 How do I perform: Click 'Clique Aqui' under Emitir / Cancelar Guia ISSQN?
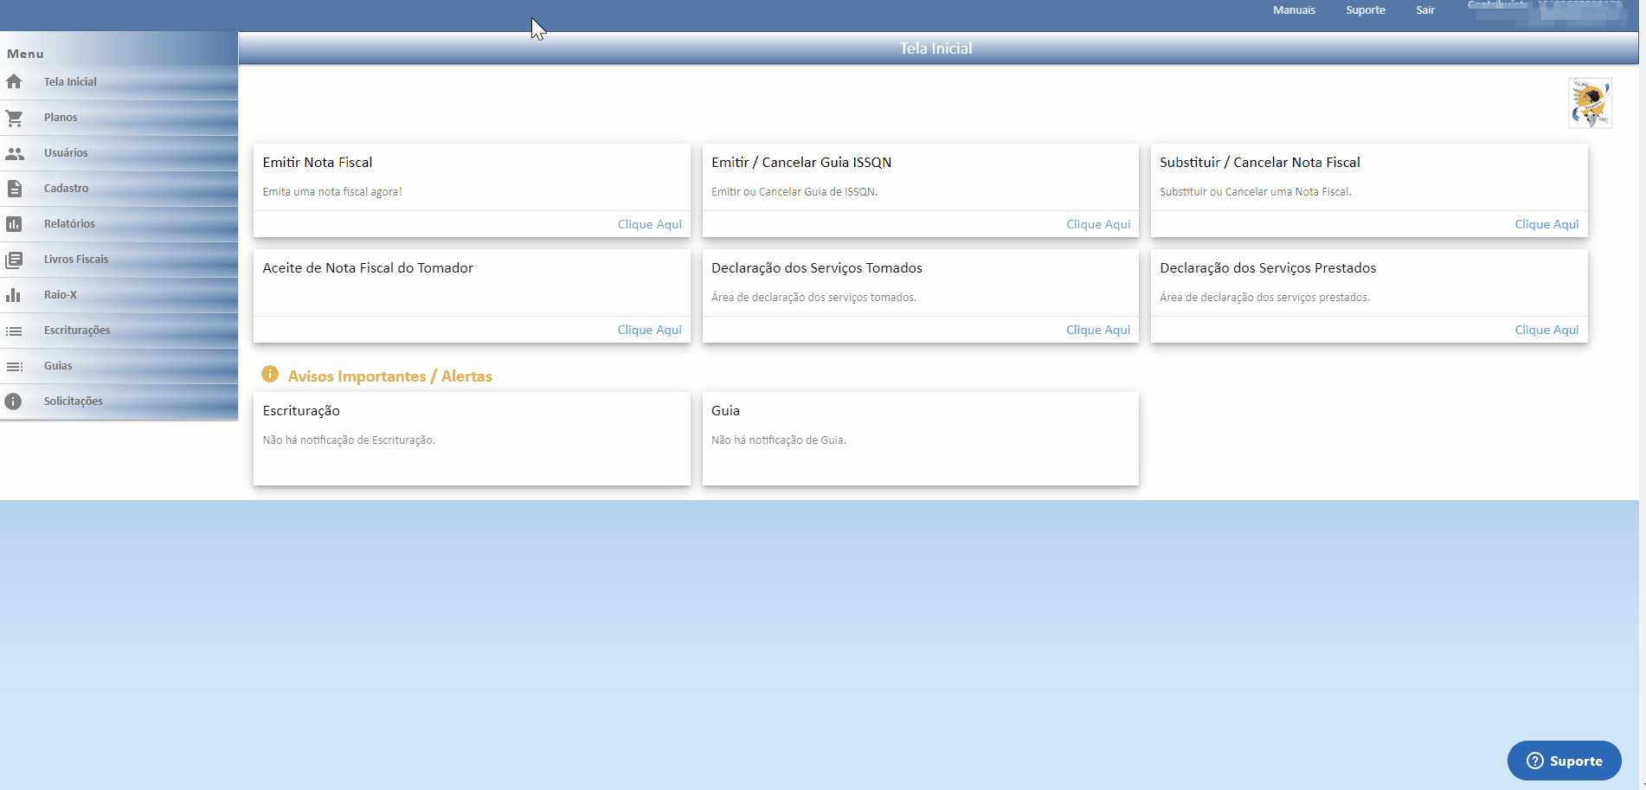[1097, 224]
